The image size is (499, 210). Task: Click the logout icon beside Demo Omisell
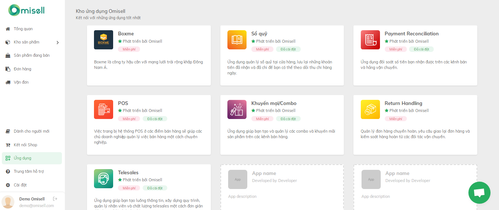[x=55, y=199]
